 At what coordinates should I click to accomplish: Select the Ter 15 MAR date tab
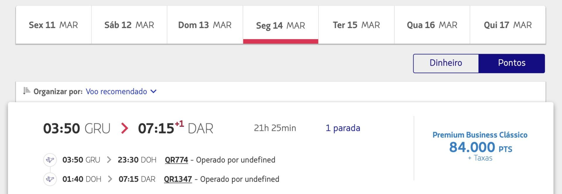(356, 25)
